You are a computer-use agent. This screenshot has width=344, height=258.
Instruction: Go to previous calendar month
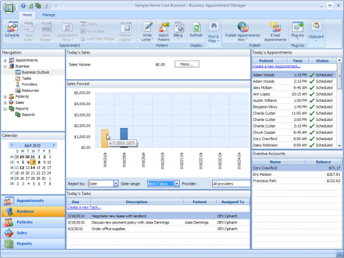[x=11, y=145]
